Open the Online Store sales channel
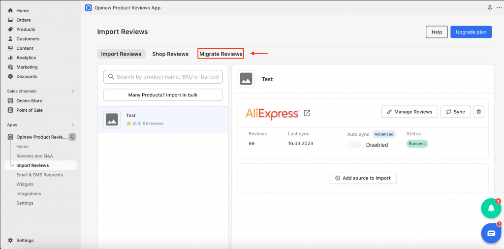The image size is (504, 249). click(x=29, y=100)
